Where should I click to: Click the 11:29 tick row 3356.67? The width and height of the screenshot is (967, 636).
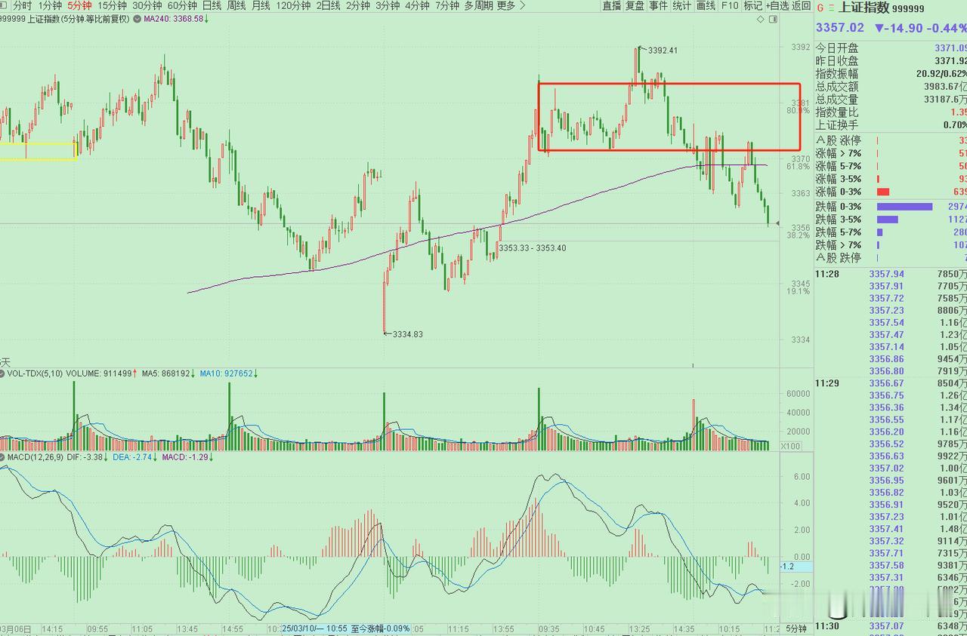[891, 383]
